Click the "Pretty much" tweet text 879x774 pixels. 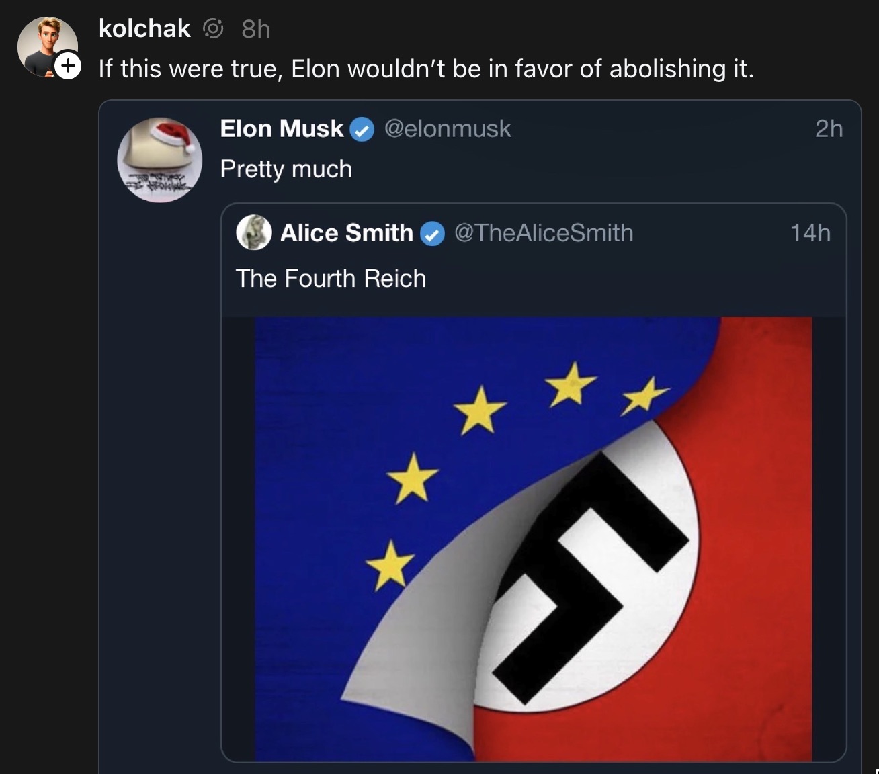click(286, 169)
